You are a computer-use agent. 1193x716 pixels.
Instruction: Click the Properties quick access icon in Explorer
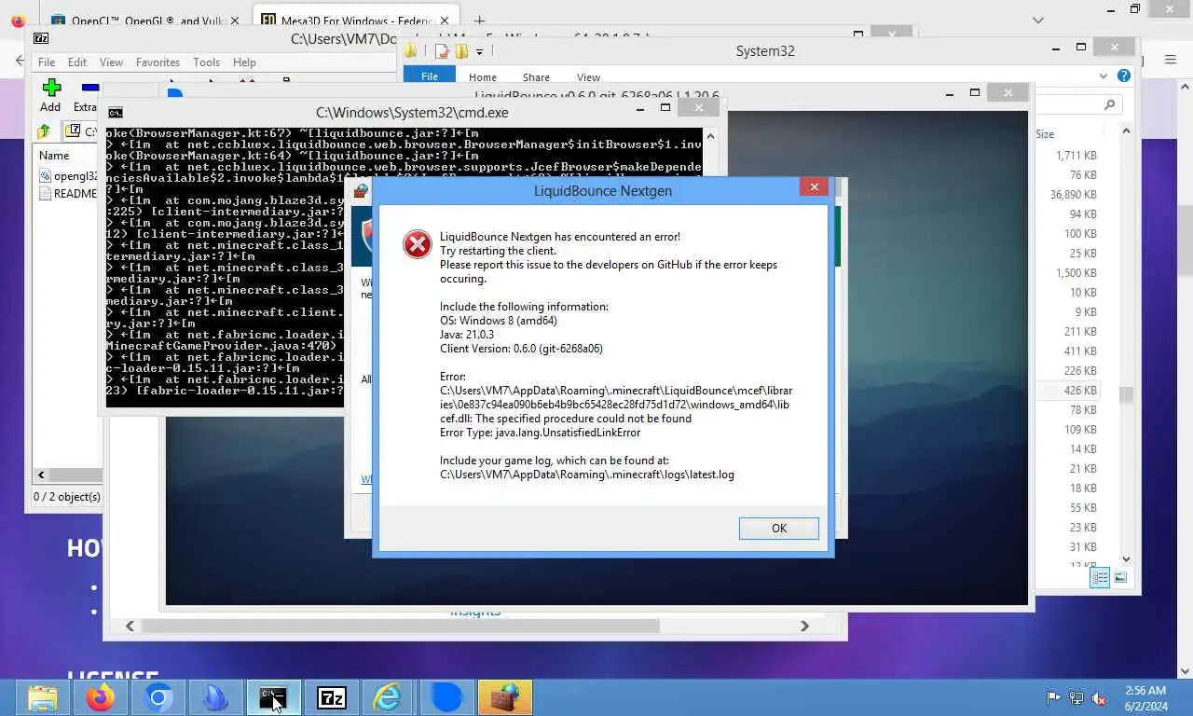[x=442, y=51]
